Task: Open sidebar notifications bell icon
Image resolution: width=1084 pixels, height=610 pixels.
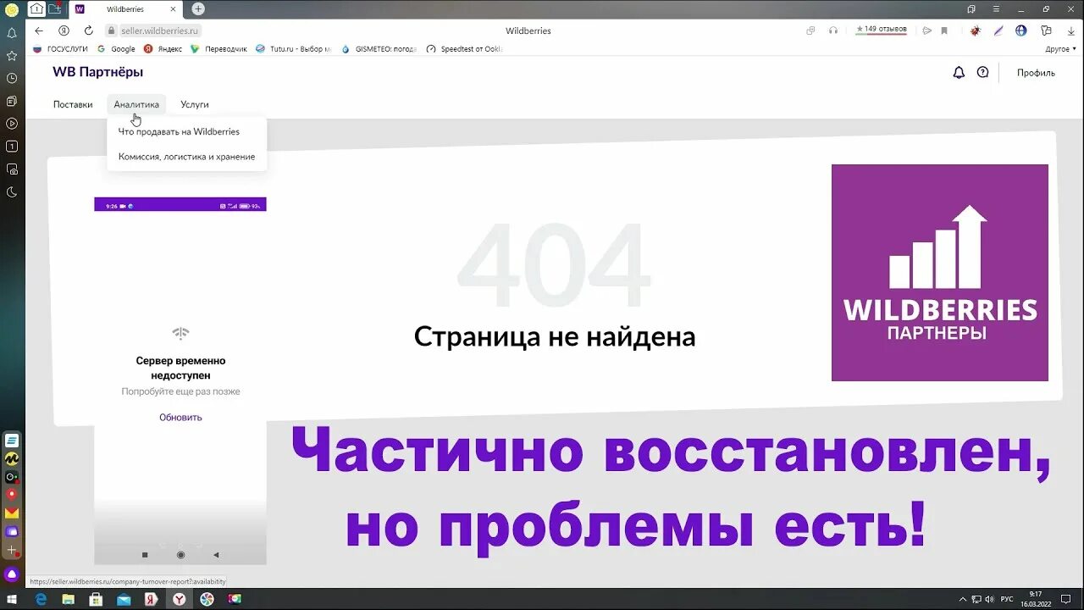Action: coord(12,33)
